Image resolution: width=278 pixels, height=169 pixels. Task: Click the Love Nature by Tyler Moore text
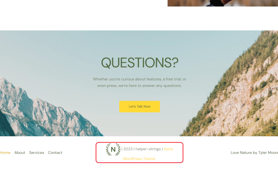click(254, 152)
